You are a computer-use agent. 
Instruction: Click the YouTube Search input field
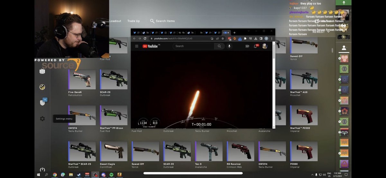click(x=193, y=46)
